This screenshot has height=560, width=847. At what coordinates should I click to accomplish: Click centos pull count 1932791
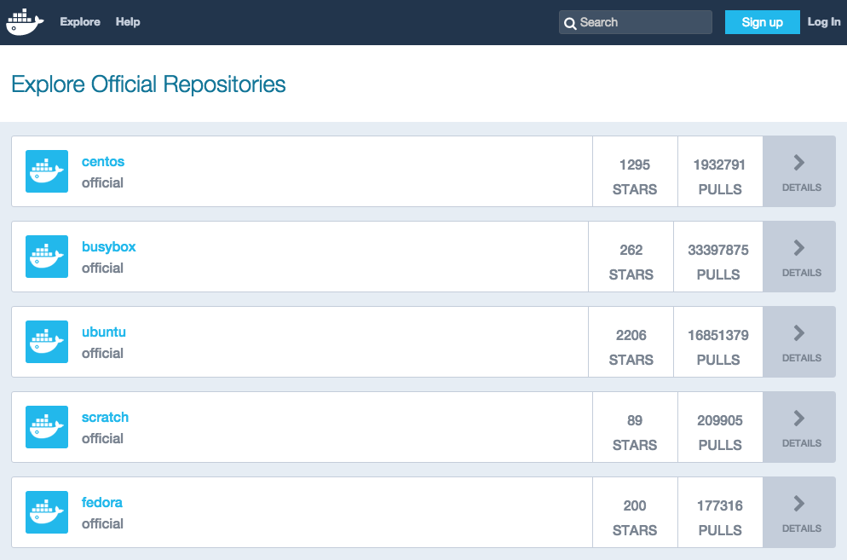[x=719, y=165]
